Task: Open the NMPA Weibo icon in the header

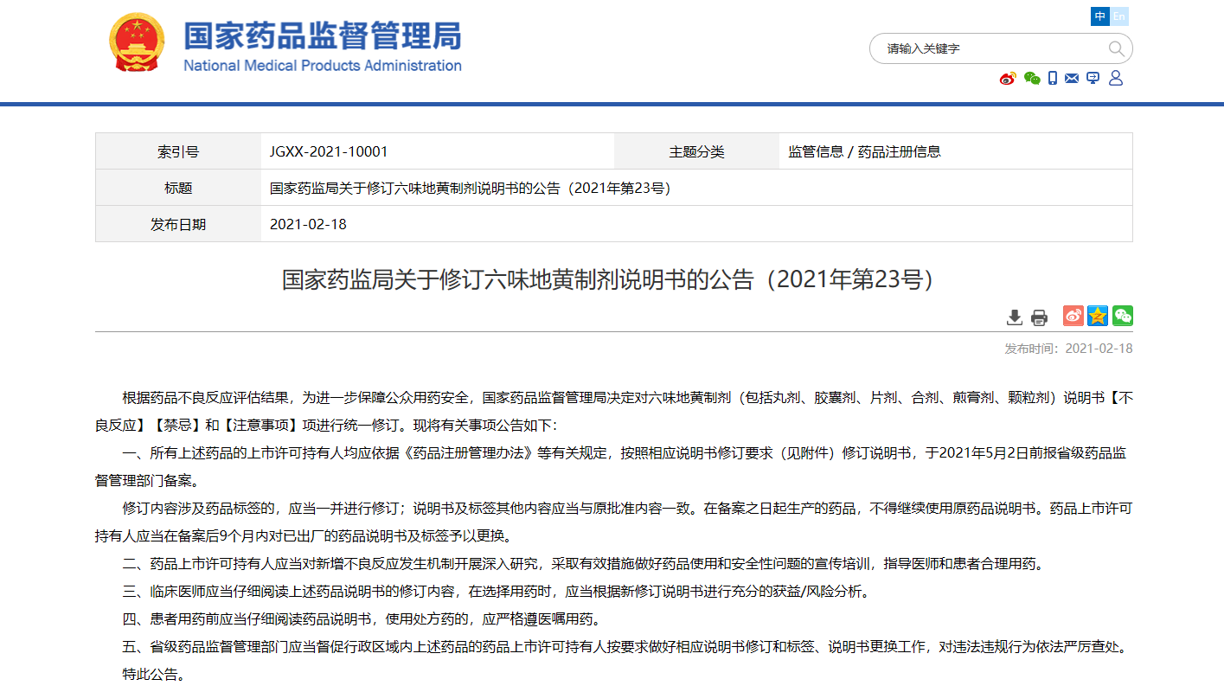Action: pyautogui.click(x=1006, y=78)
